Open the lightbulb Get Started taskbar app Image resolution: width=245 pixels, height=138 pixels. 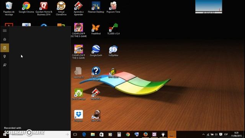163,135
